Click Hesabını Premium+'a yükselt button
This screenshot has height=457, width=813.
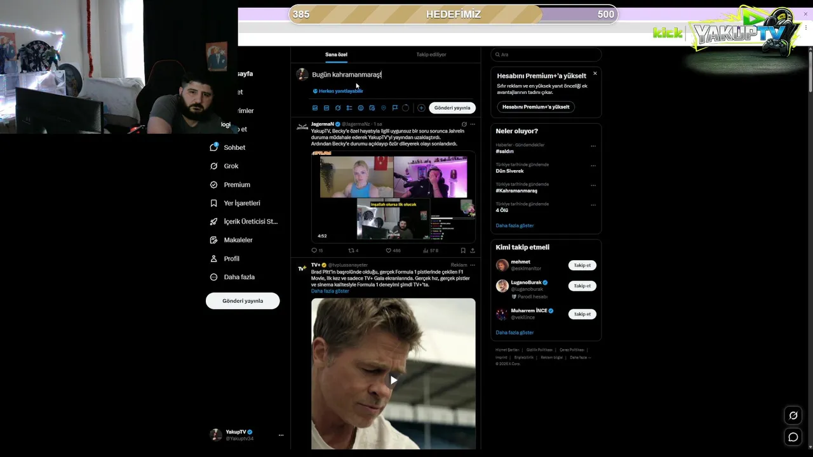[536, 107]
